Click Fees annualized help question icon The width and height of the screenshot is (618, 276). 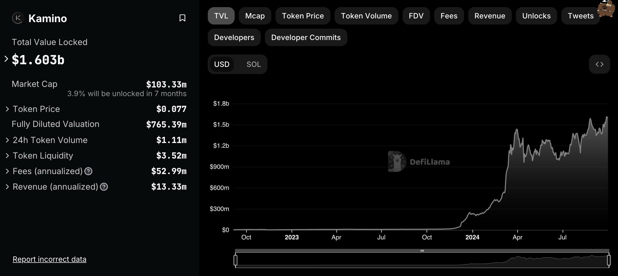pyautogui.click(x=88, y=171)
